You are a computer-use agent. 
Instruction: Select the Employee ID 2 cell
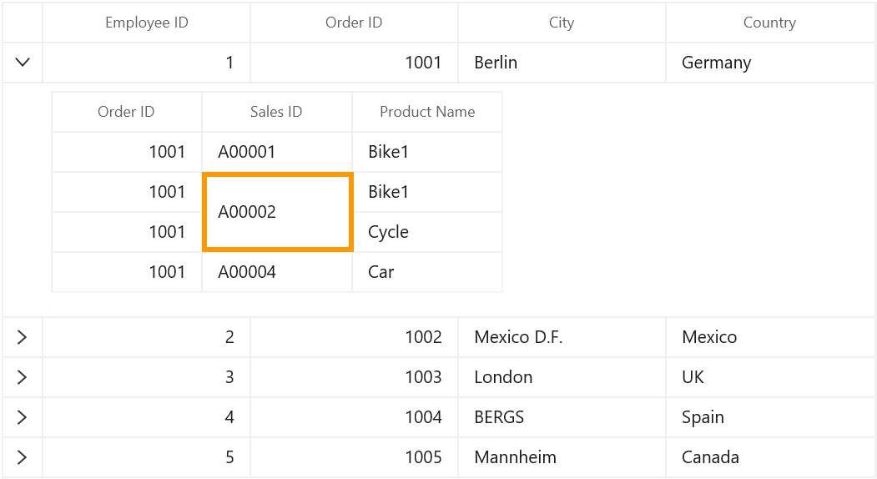(147, 337)
